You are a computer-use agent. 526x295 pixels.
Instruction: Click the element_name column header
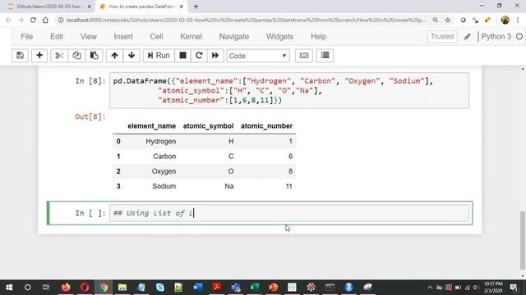pos(151,126)
